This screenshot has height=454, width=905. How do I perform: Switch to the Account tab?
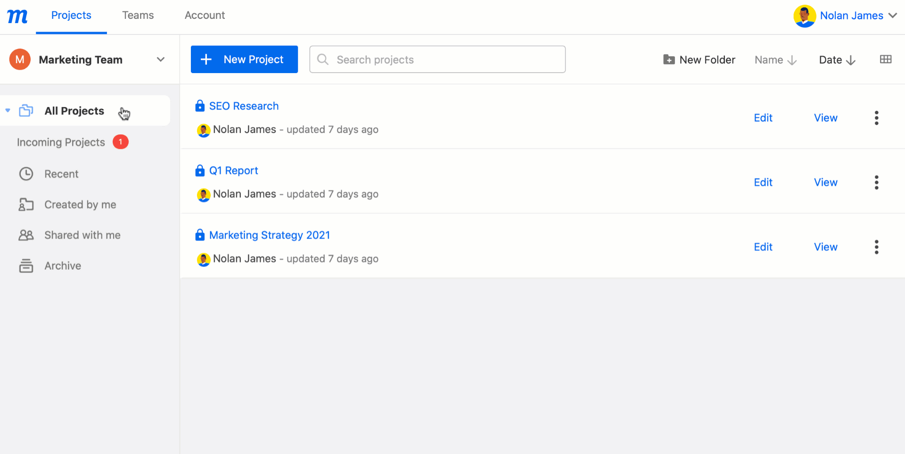click(x=205, y=16)
